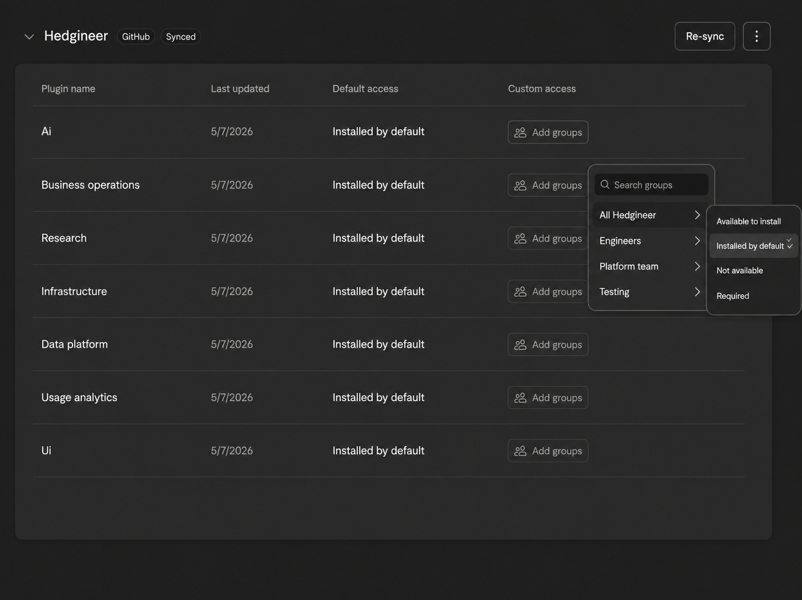Click the 5/7/2026 date in Infrastructure row
The height and width of the screenshot is (600, 802).
tap(232, 291)
